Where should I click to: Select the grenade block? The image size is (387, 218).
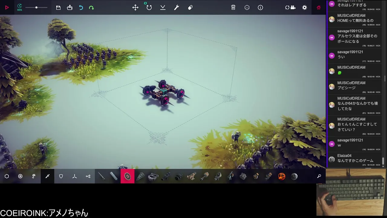256,176
